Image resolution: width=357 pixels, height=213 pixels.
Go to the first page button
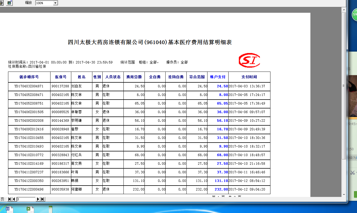coord(10,199)
